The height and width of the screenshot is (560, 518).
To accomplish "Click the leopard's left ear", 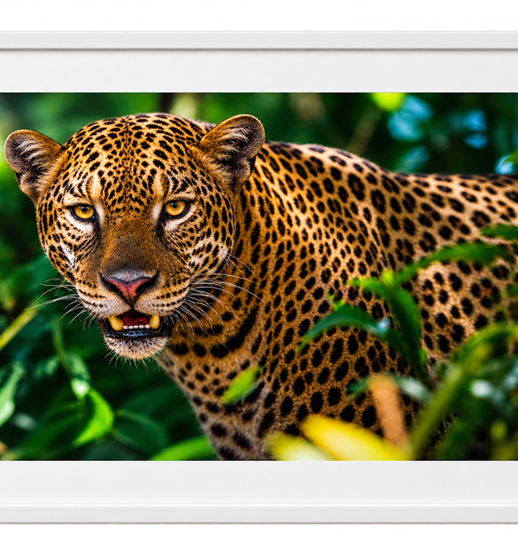I will pos(33,161).
